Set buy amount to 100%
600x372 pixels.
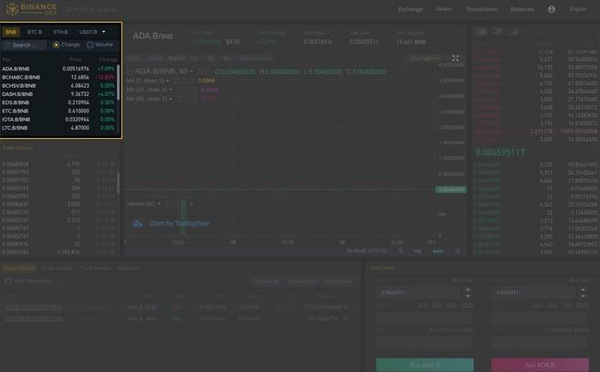tap(468, 305)
